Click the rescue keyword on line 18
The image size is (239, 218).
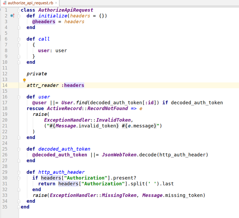tap(35, 109)
